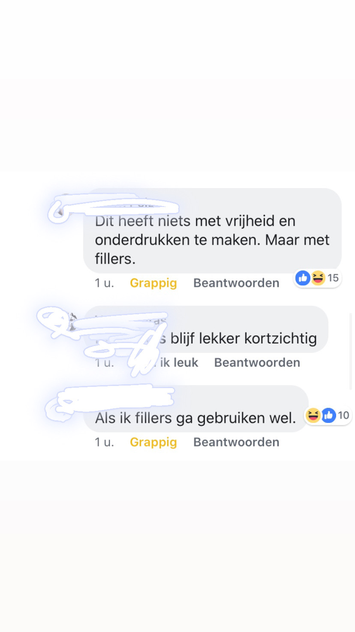Click Beantwoorden under 'Als ik fillers ga gebruiken wel'
This screenshot has height=632, width=355.
236,442
